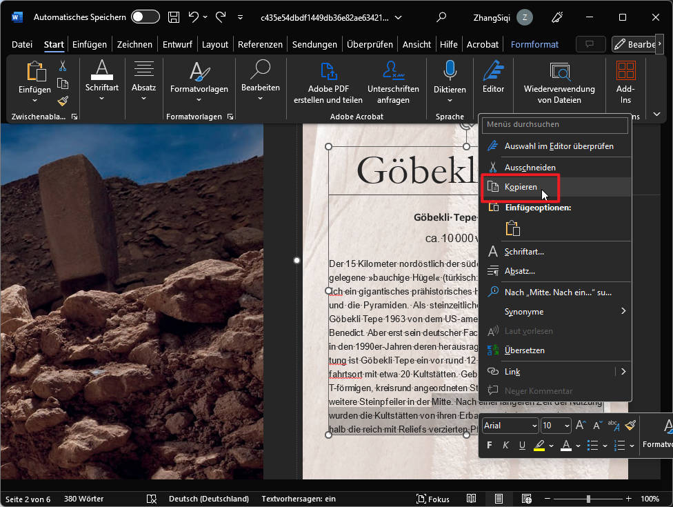Open the Überprüfen ribbon tab
Viewport: 673px width, 507px height.
[370, 45]
